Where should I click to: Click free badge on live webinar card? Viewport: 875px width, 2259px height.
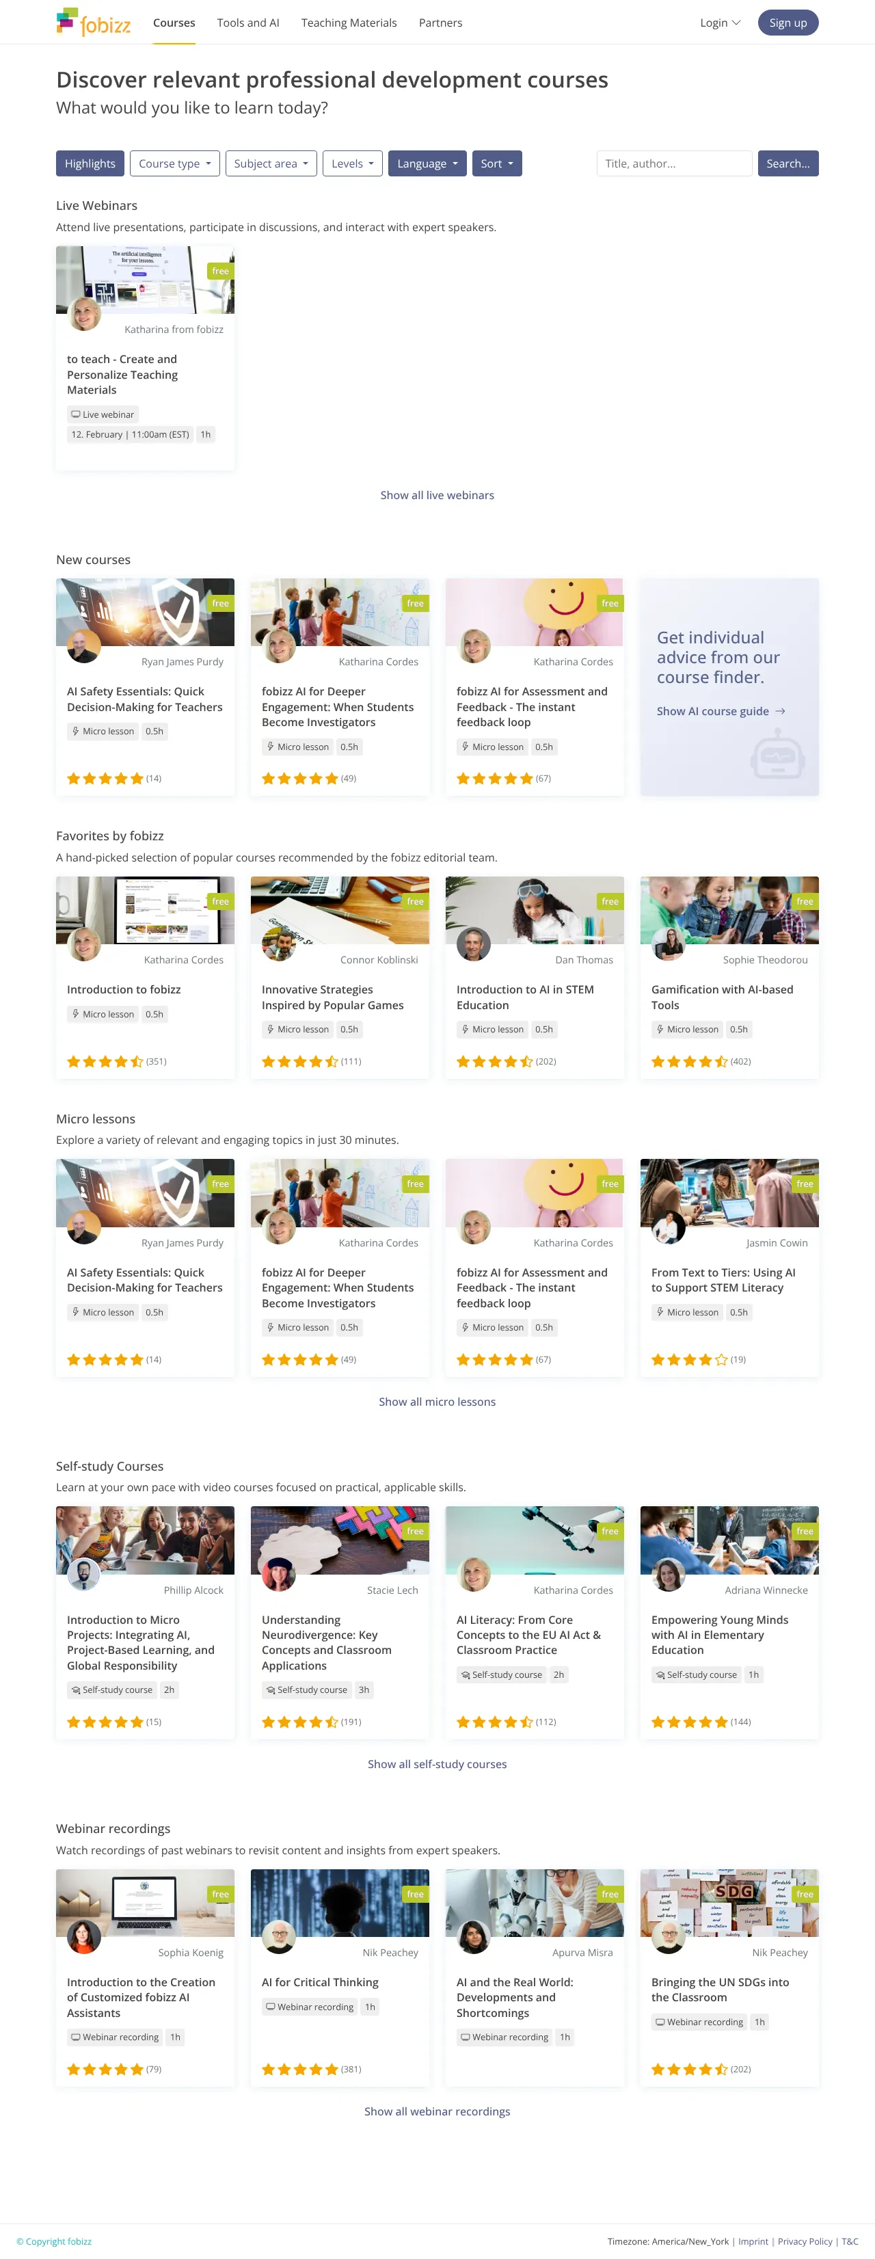(220, 271)
